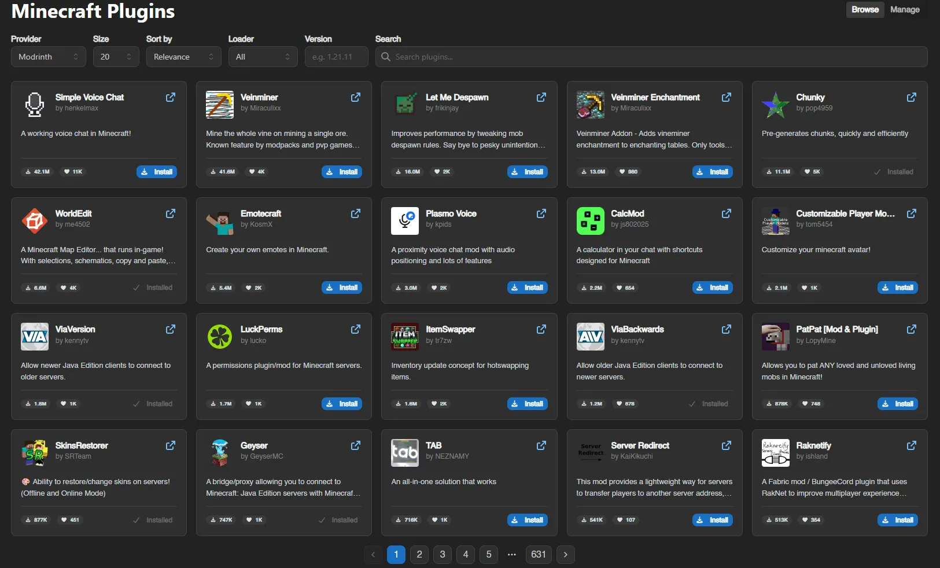Image resolution: width=940 pixels, height=568 pixels.
Task: Install CalcMod
Action: pos(713,287)
